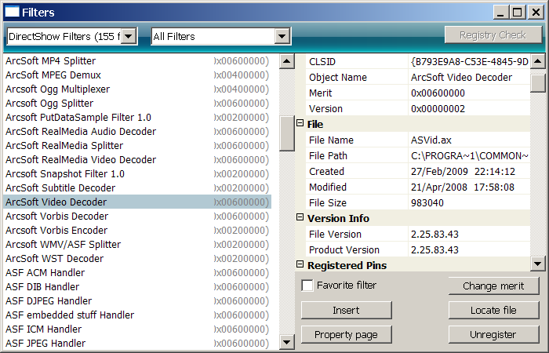Select ArcSoft MP4 Splitter in list
Image resolution: width=549 pixels, height=353 pixels.
pyautogui.click(x=137, y=61)
